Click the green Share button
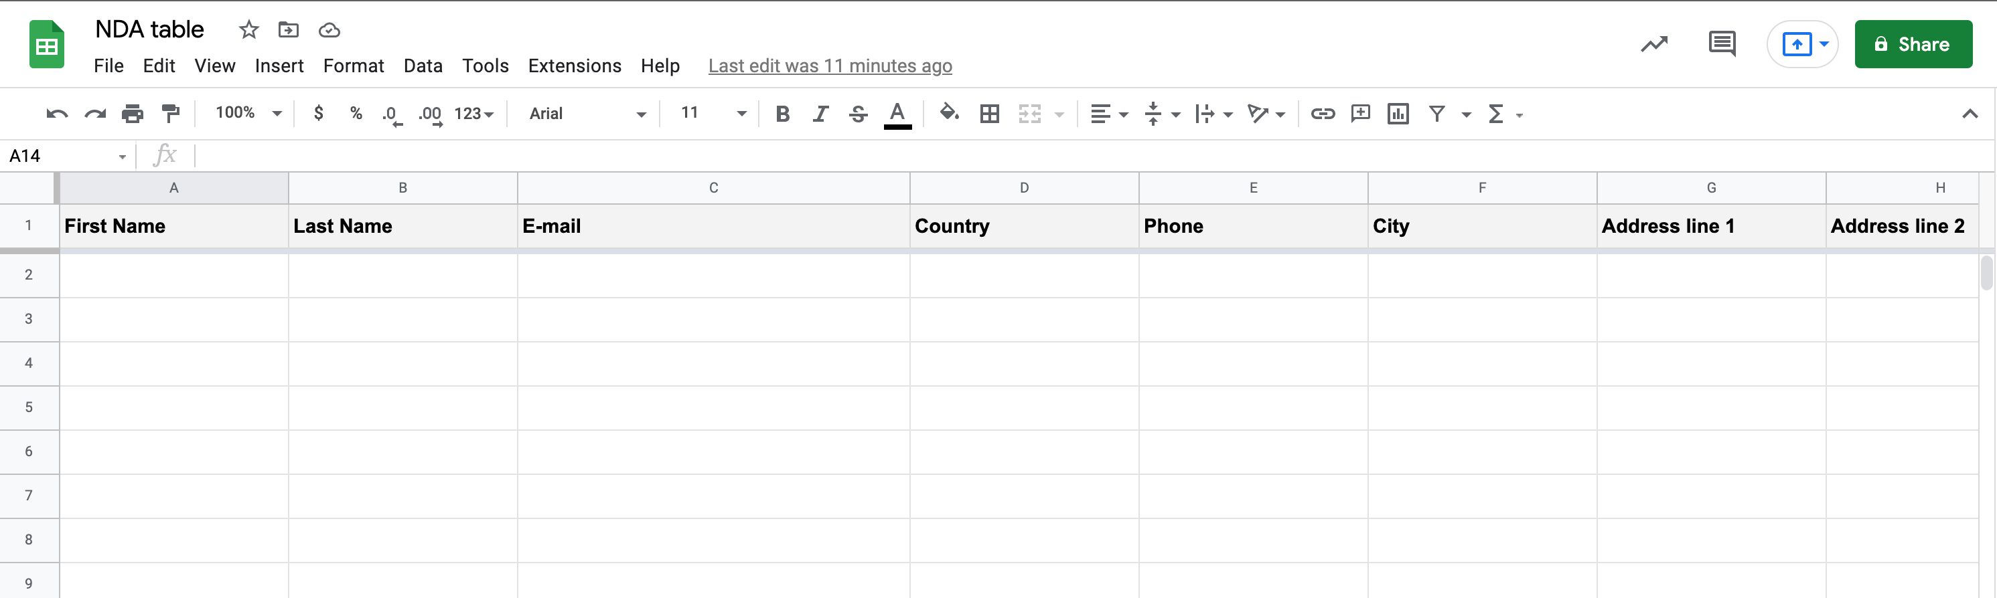The width and height of the screenshot is (1997, 598). (x=1913, y=44)
